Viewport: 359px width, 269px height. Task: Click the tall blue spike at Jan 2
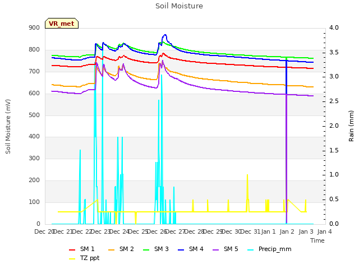pos(287,77)
